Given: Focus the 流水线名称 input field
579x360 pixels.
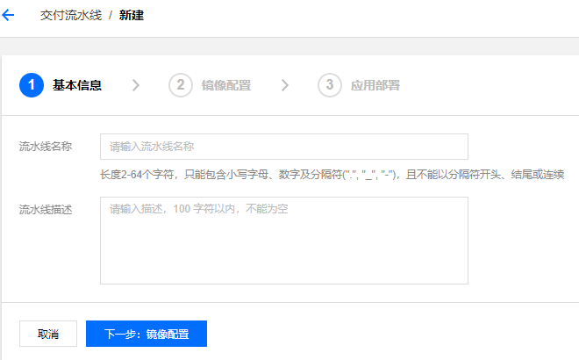Looking at the screenshot, I should click(283, 147).
